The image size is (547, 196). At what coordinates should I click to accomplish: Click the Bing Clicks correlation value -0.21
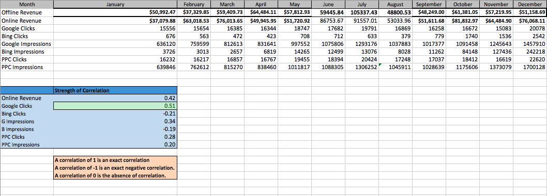tap(115, 113)
